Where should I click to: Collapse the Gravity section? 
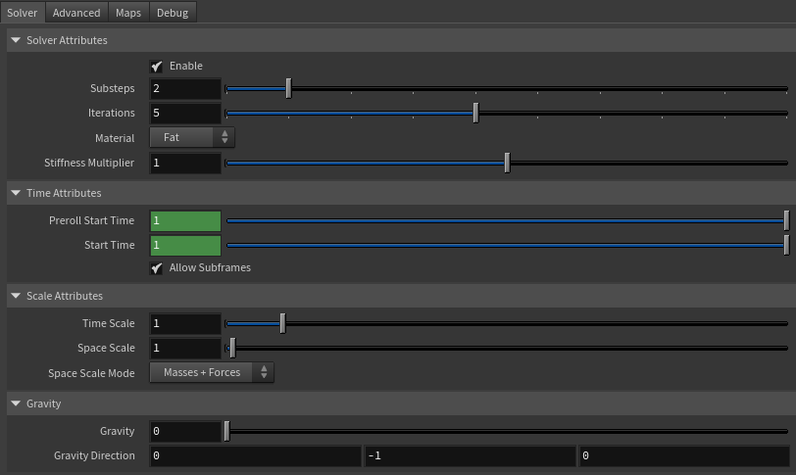pyautogui.click(x=16, y=404)
